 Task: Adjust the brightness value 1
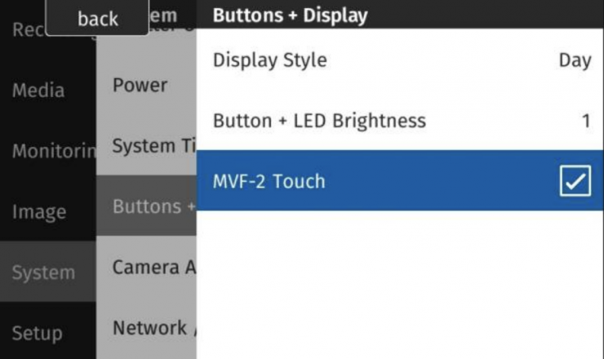coord(585,121)
